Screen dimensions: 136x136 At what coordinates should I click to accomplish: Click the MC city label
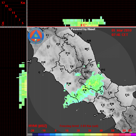coord(87,49)
